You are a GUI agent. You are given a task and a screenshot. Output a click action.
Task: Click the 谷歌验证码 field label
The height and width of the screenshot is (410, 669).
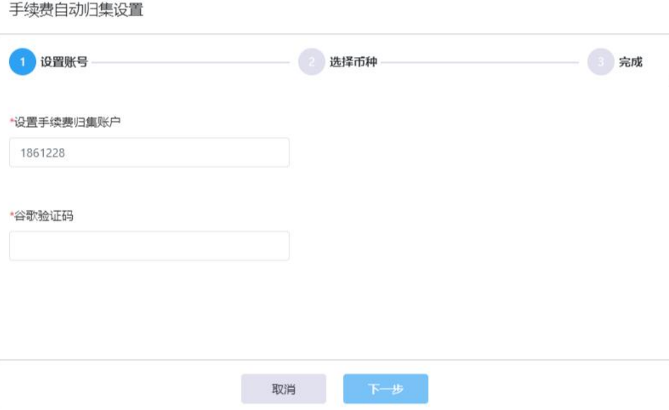pyautogui.click(x=44, y=216)
